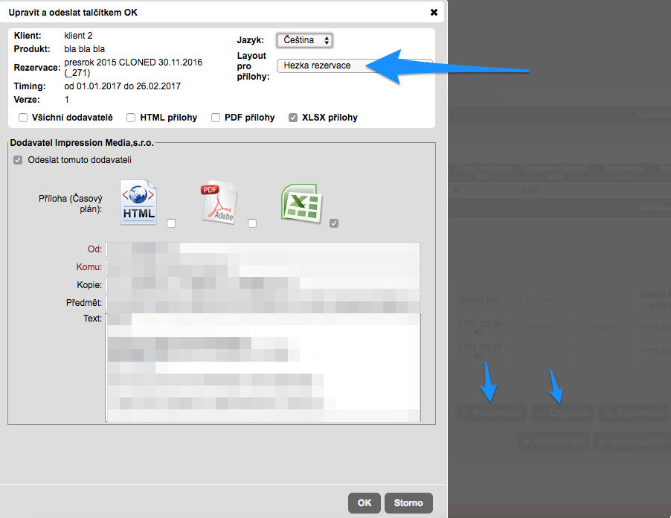
Task: Click the OK button
Action: click(364, 503)
